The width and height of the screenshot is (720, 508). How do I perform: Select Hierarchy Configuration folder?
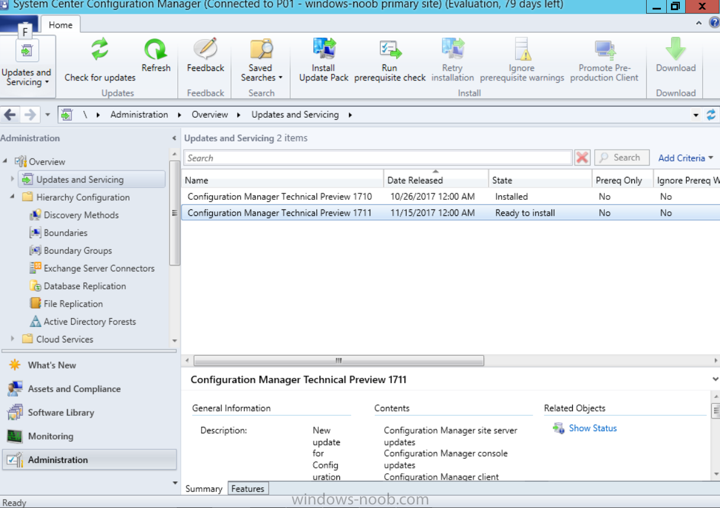click(83, 198)
